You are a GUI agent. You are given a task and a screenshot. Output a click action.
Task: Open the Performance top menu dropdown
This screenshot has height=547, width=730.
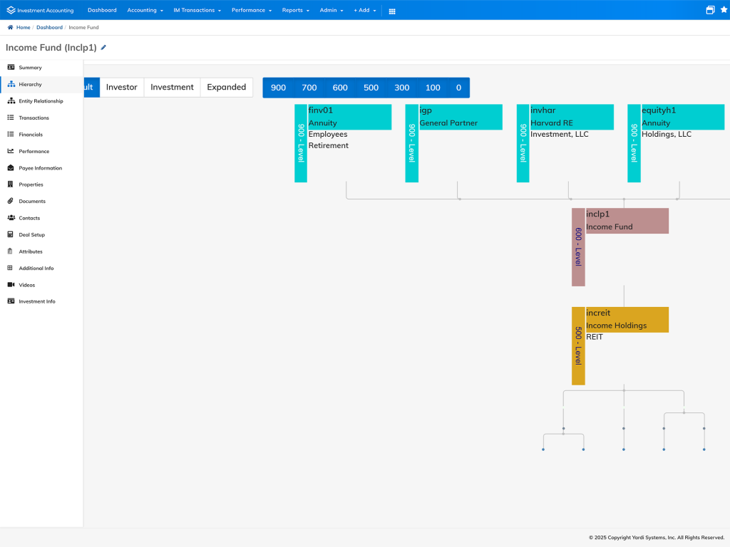coord(252,10)
